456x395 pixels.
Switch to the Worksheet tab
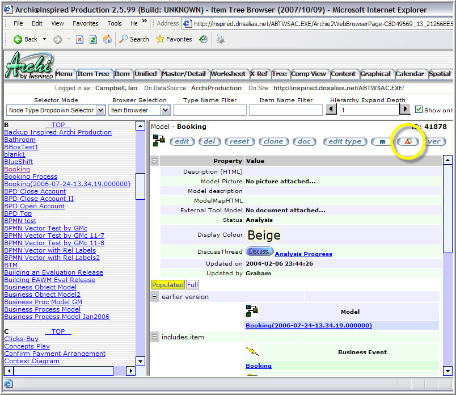(x=229, y=73)
